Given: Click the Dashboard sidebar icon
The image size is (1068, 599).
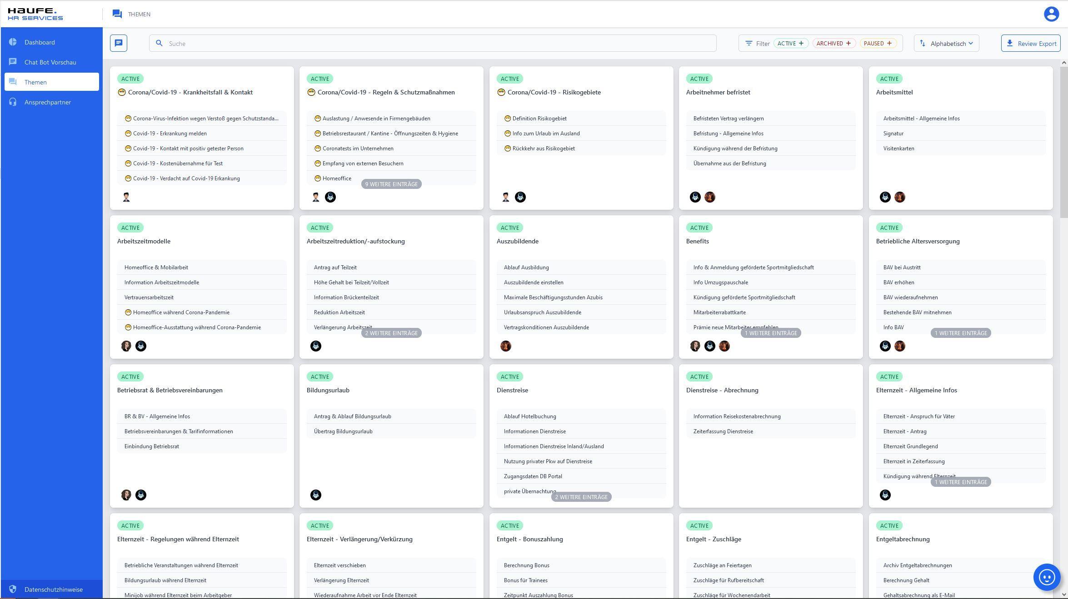Looking at the screenshot, I should (x=14, y=42).
